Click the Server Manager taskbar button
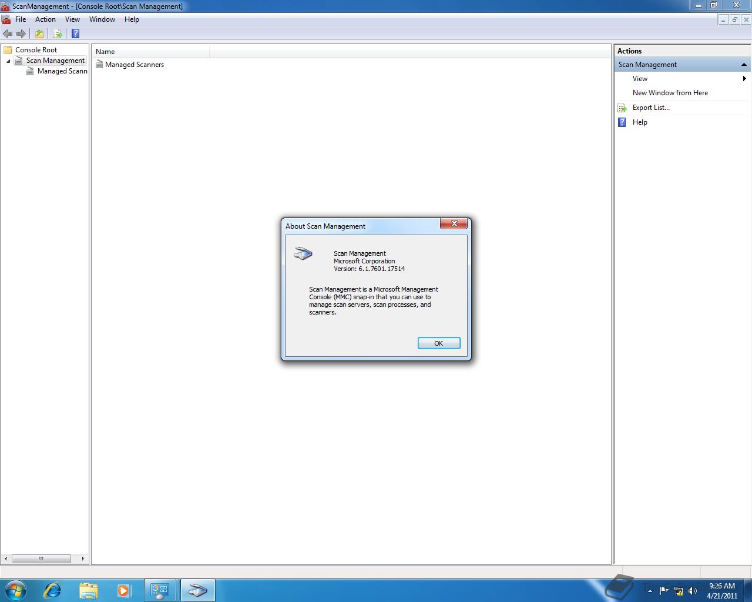This screenshot has width=752, height=602. point(160,590)
